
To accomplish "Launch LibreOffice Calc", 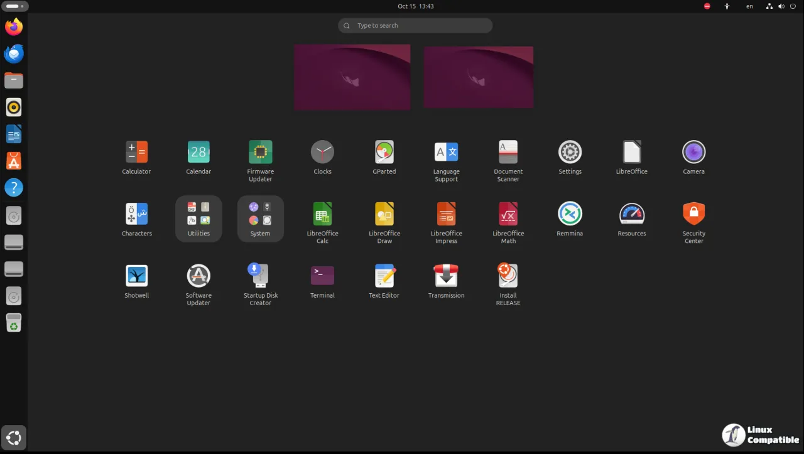I will point(322,213).
